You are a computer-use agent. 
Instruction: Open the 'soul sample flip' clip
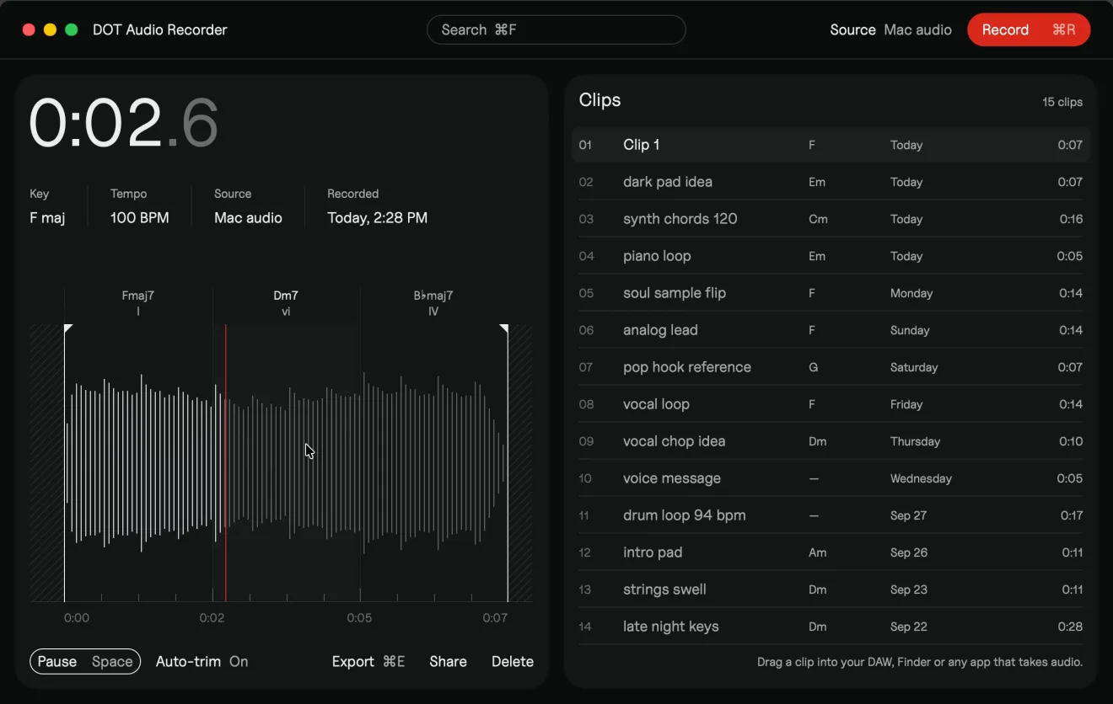831,293
